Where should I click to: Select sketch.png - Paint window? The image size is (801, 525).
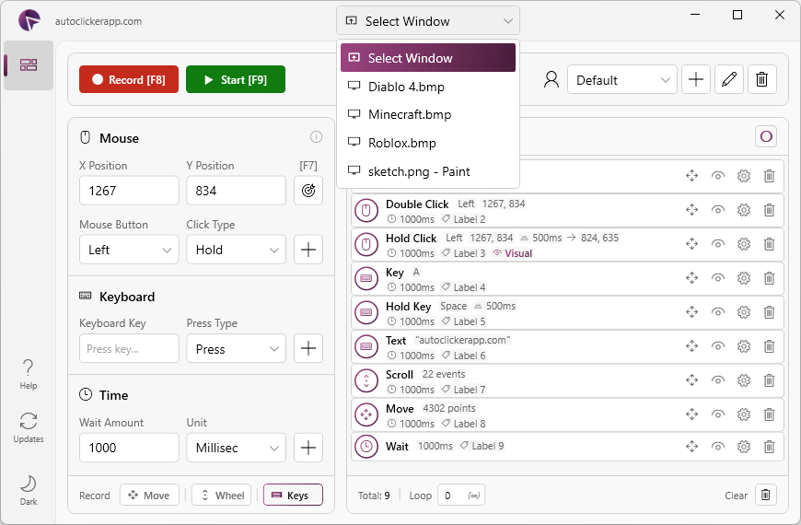428,171
